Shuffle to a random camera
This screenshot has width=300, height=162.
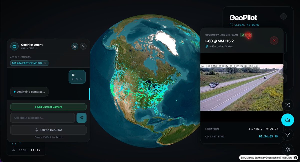[x=287, y=105]
